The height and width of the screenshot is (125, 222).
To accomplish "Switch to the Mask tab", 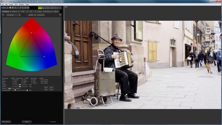I will pyautogui.click(x=56, y=11).
